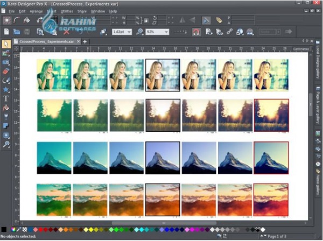Select the Zoom magnifier tool

click(6, 144)
